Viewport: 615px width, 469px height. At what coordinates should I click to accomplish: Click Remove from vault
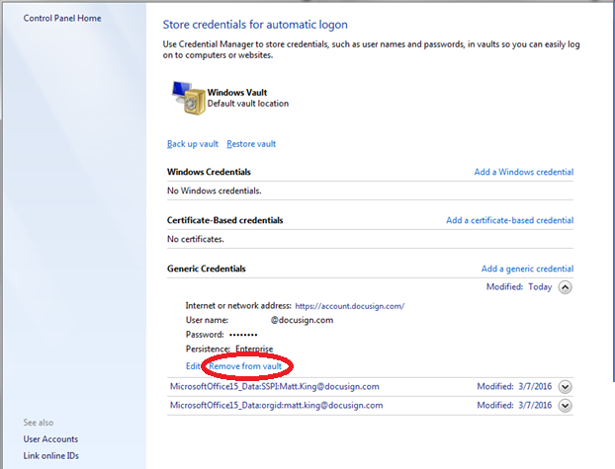[x=245, y=366]
